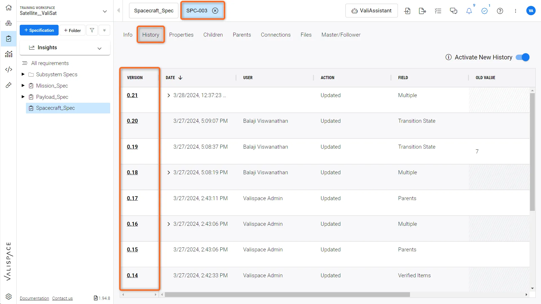This screenshot has width=541, height=304.
Task: Click the filter funnel icon
Action: (x=92, y=30)
